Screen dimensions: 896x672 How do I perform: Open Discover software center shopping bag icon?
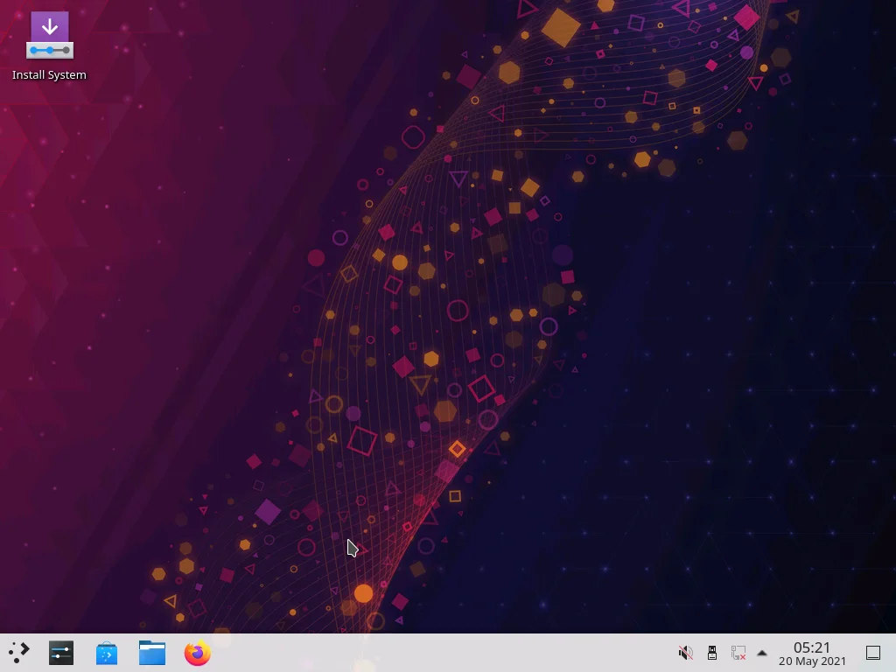pyautogui.click(x=107, y=653)
